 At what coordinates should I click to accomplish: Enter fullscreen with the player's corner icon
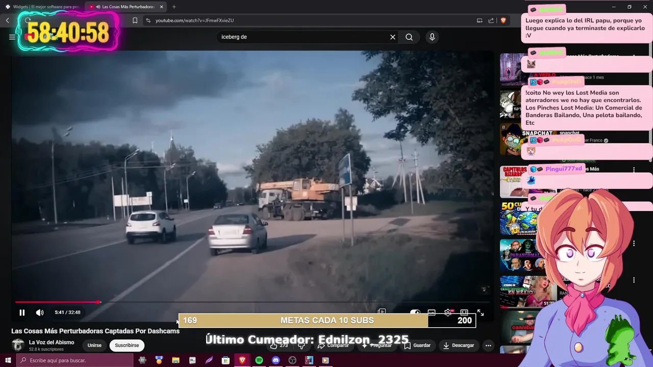click(x=481, y=312)
